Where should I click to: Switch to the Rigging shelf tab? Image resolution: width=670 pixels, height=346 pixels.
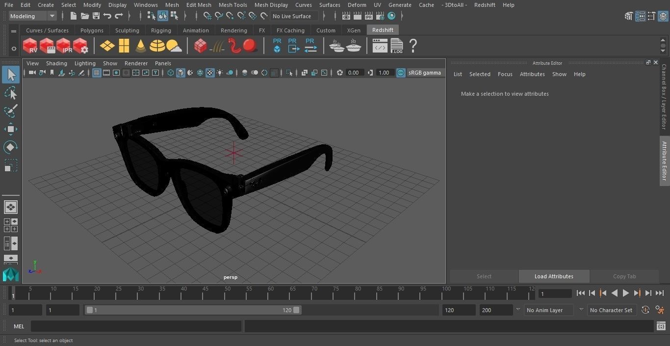click(x=161, y=30)
